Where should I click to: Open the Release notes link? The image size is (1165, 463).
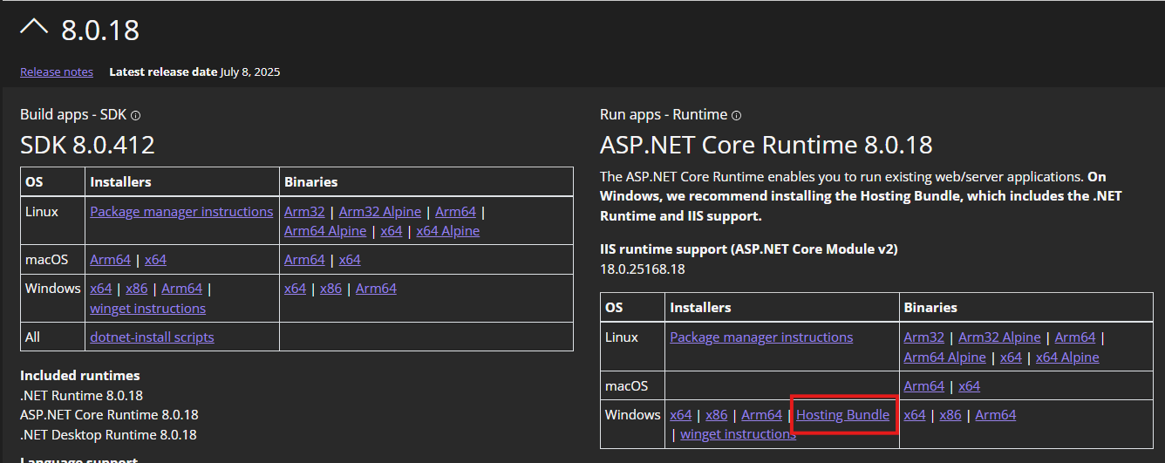click(57, 71)
